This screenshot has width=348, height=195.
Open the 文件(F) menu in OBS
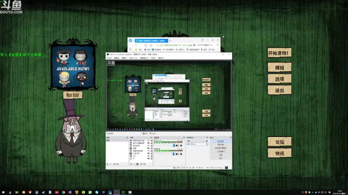pyautogui.click(x=109, y=58)
